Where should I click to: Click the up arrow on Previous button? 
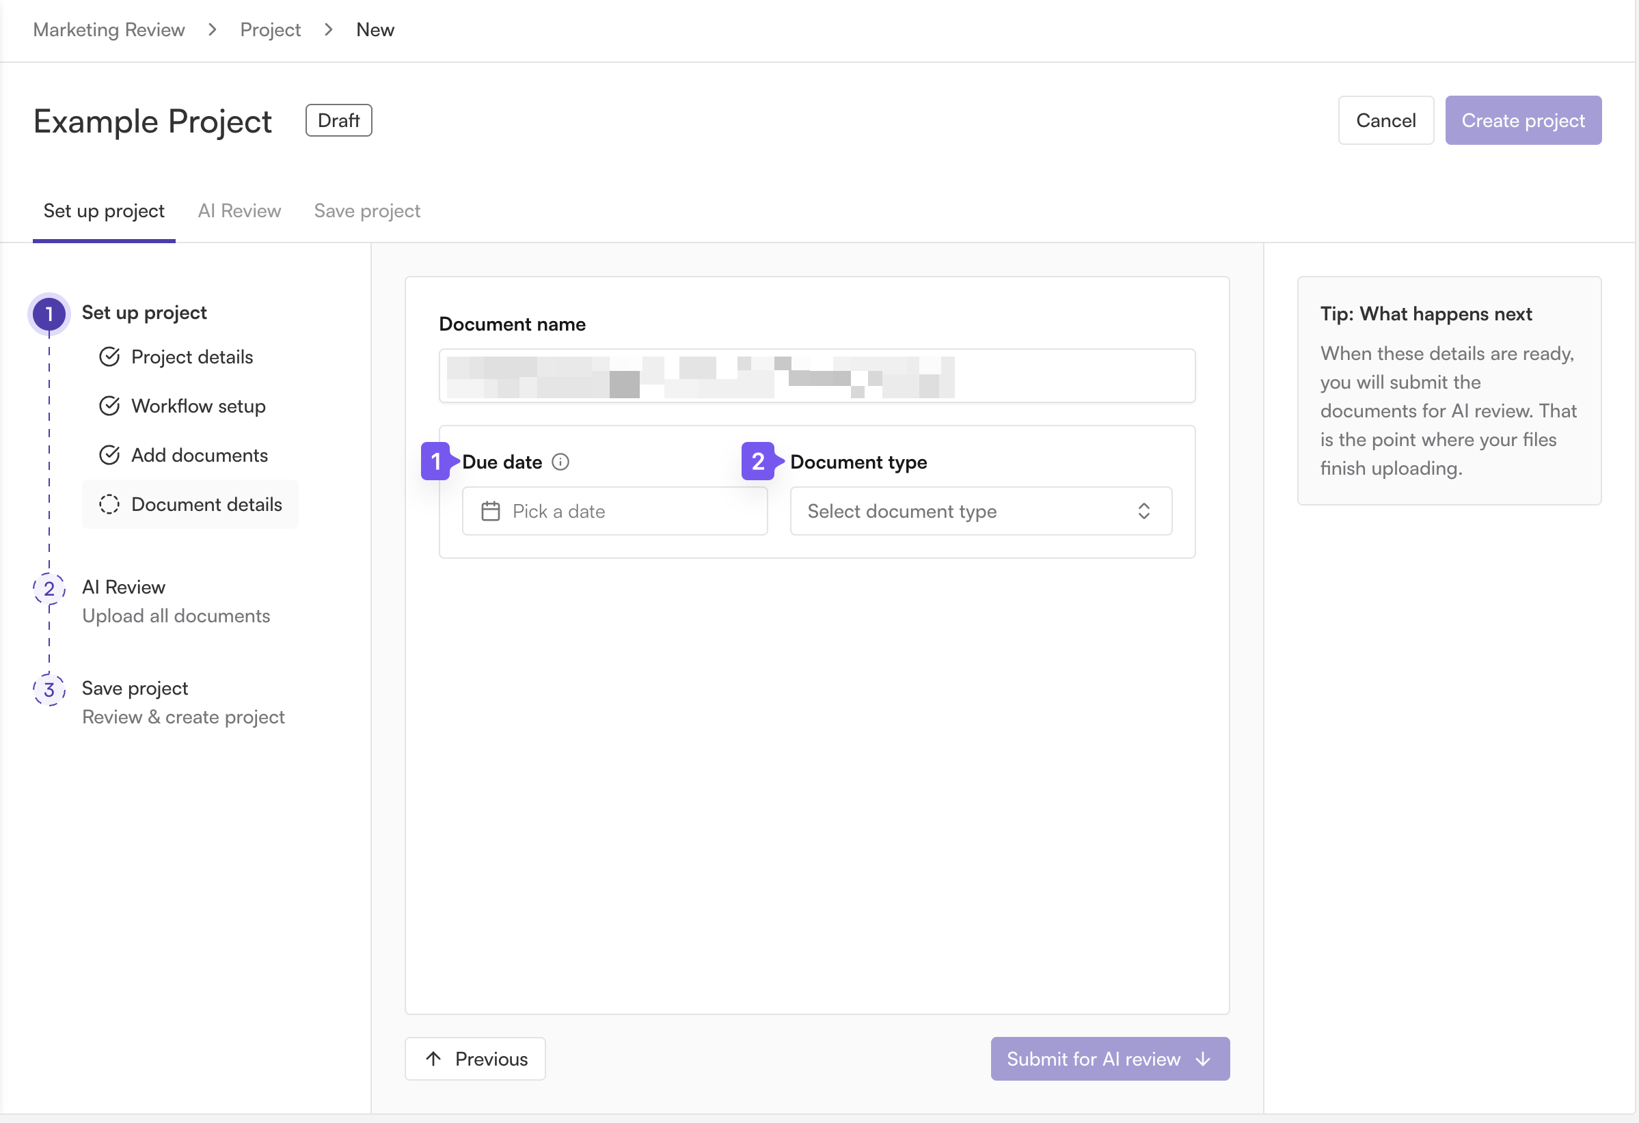point(434,1059)
